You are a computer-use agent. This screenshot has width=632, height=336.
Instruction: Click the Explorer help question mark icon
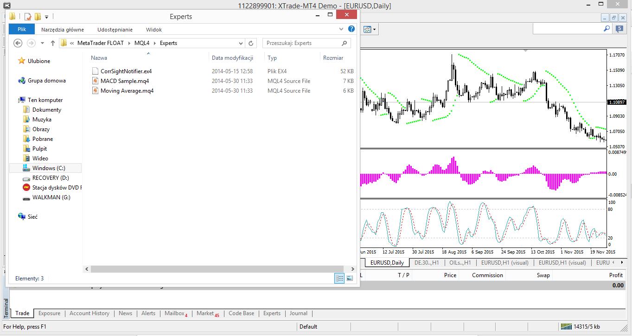(x=351, y=29)
